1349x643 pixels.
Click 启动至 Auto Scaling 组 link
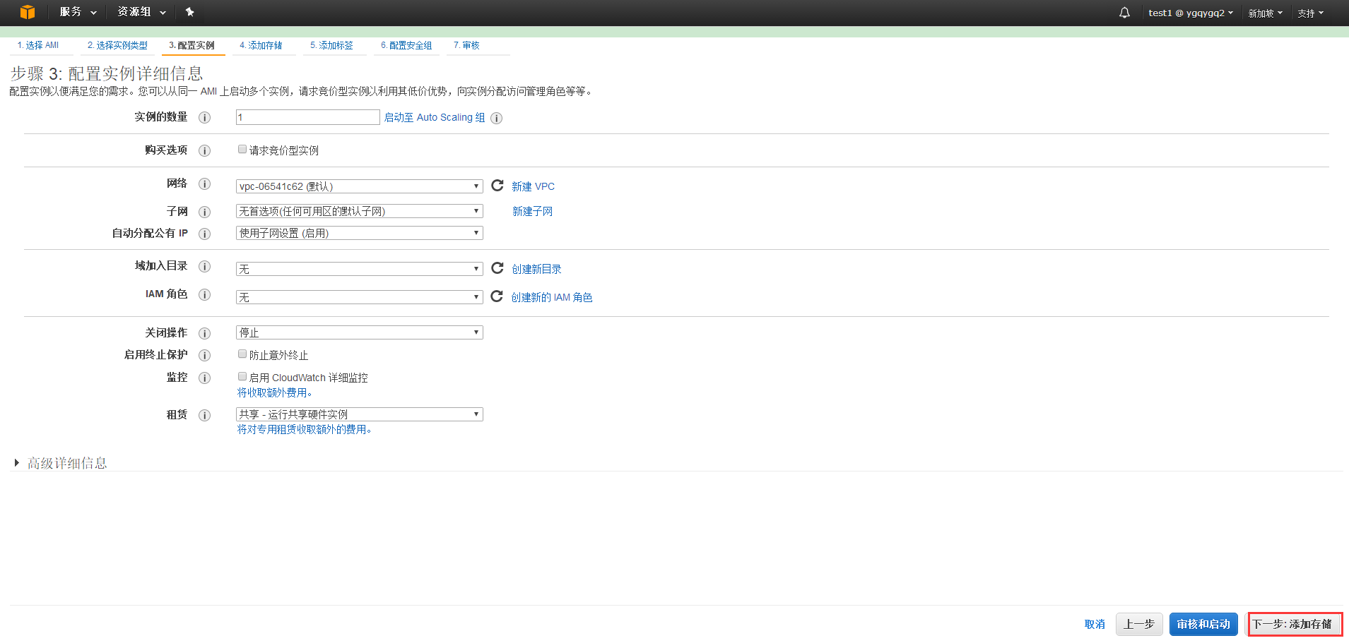435,118
